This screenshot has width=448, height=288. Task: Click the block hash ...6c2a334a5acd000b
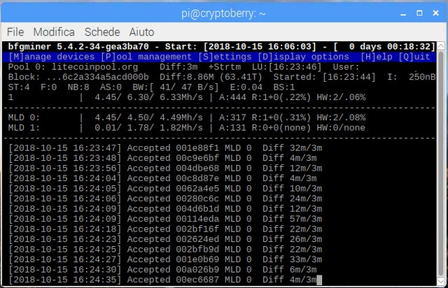point(98,77)
